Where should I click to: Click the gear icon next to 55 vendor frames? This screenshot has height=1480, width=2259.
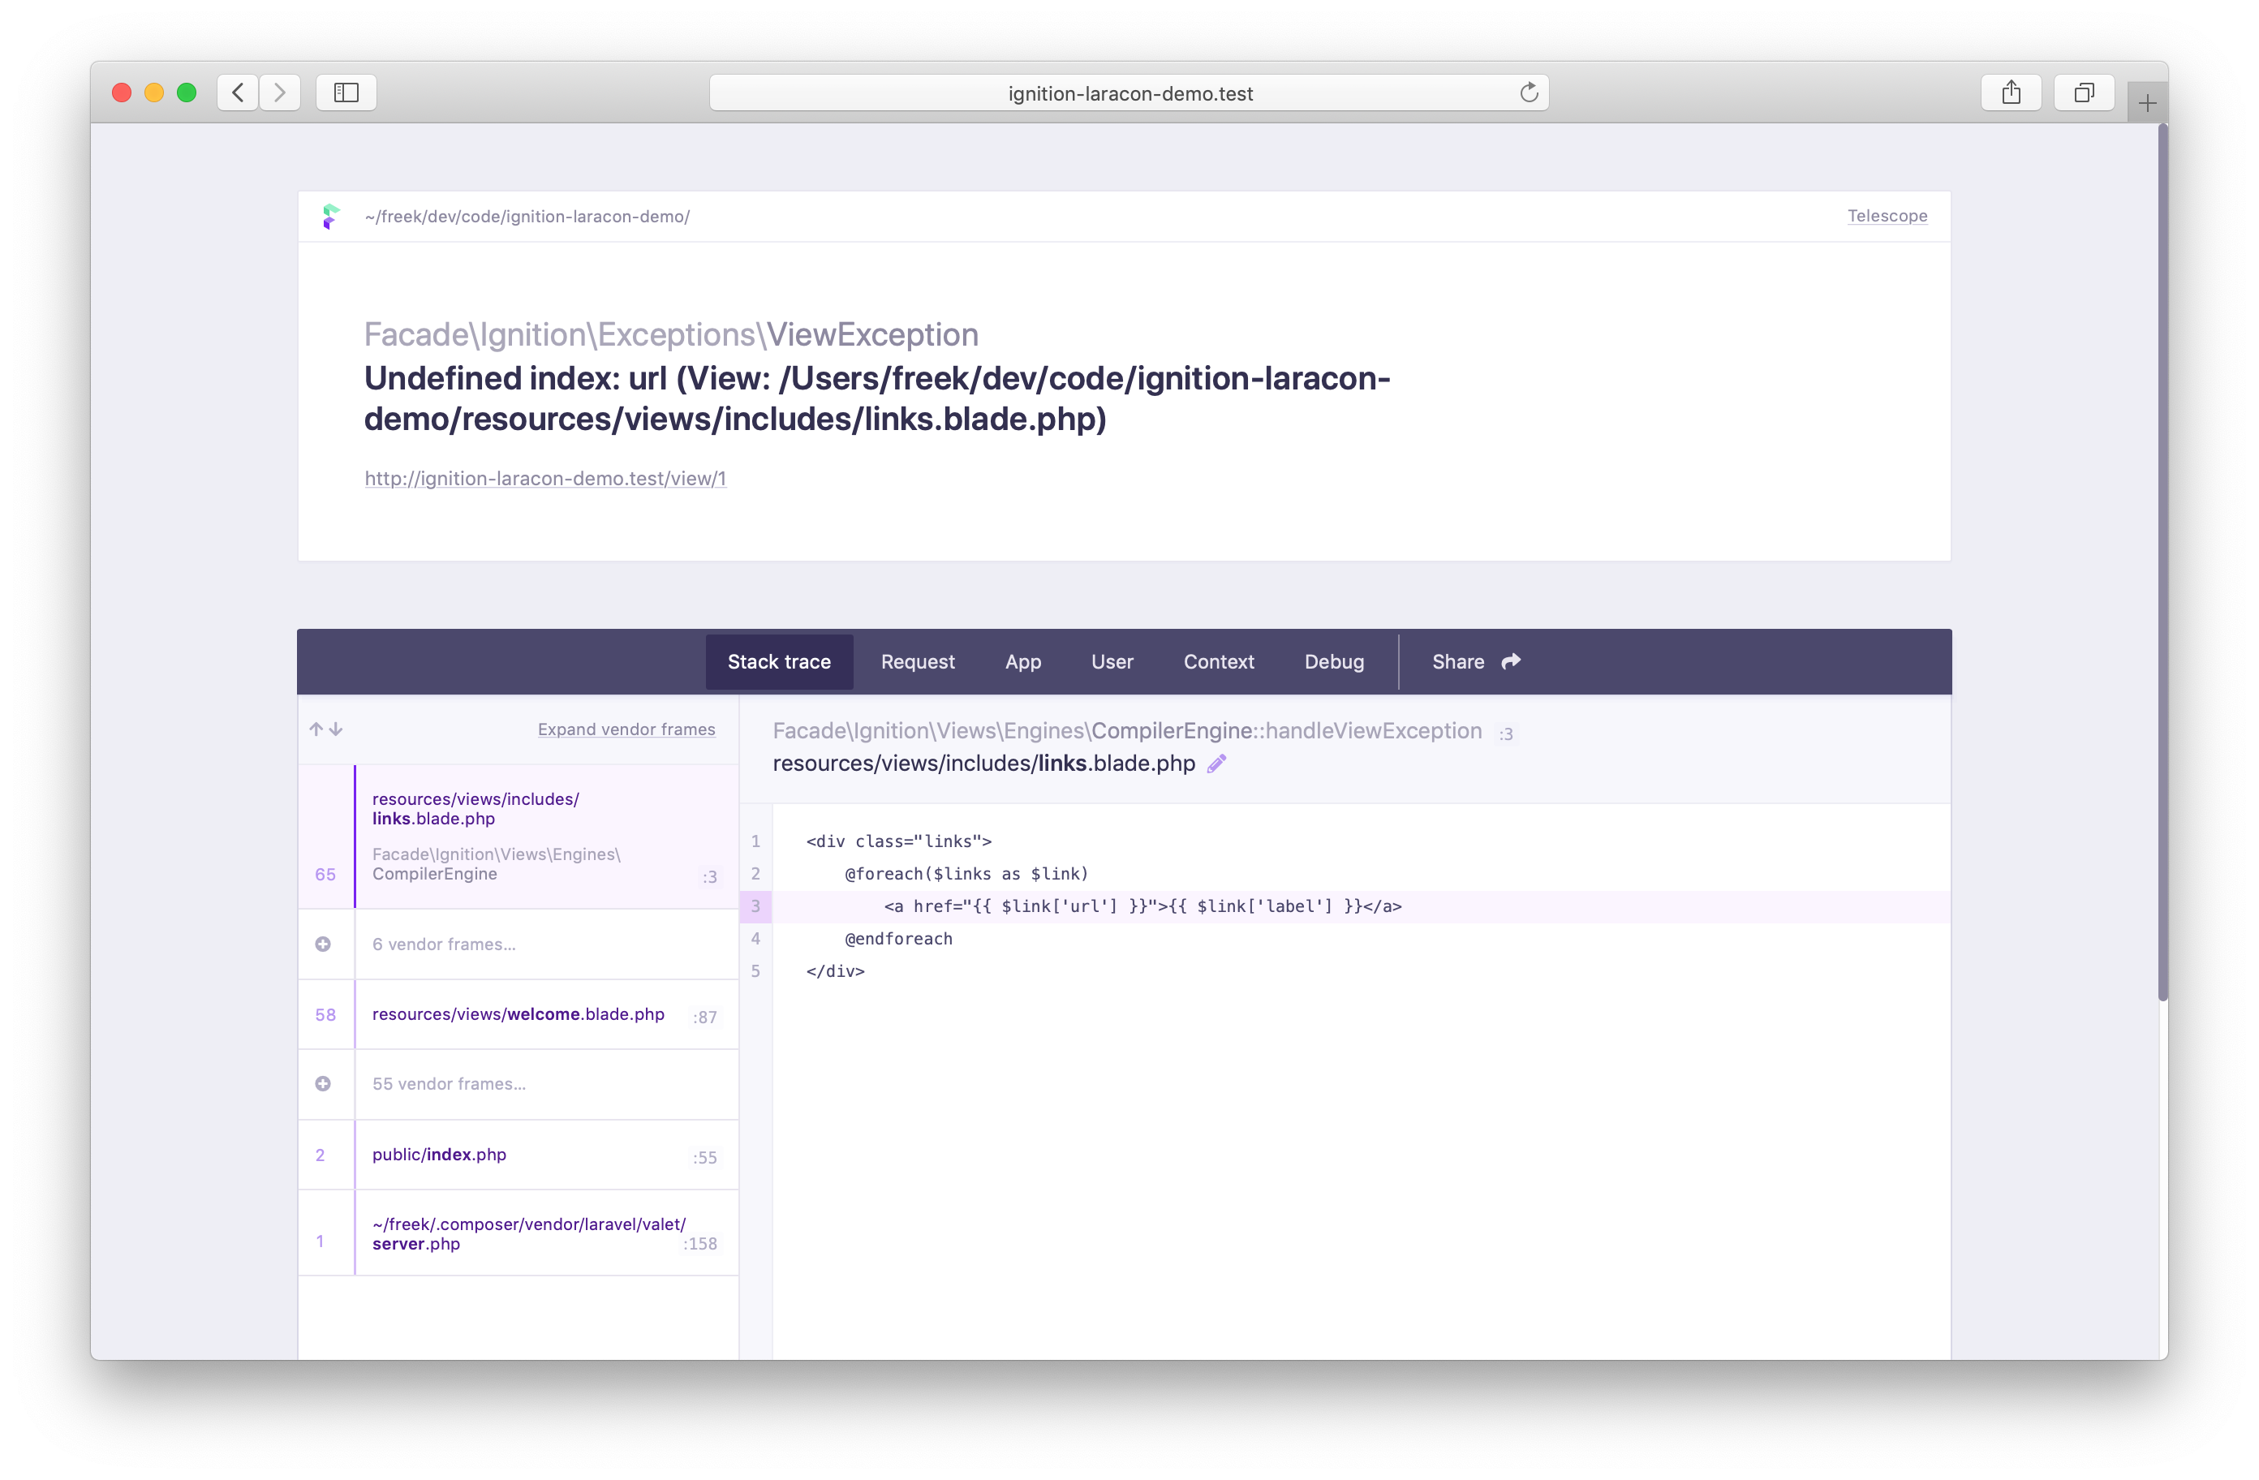point(324,1082)
